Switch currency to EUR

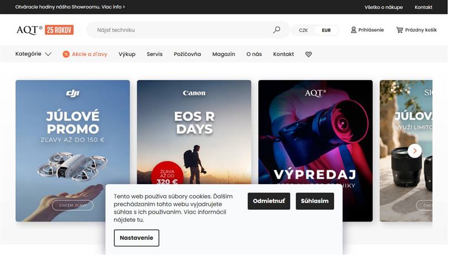tap(326, 30)
